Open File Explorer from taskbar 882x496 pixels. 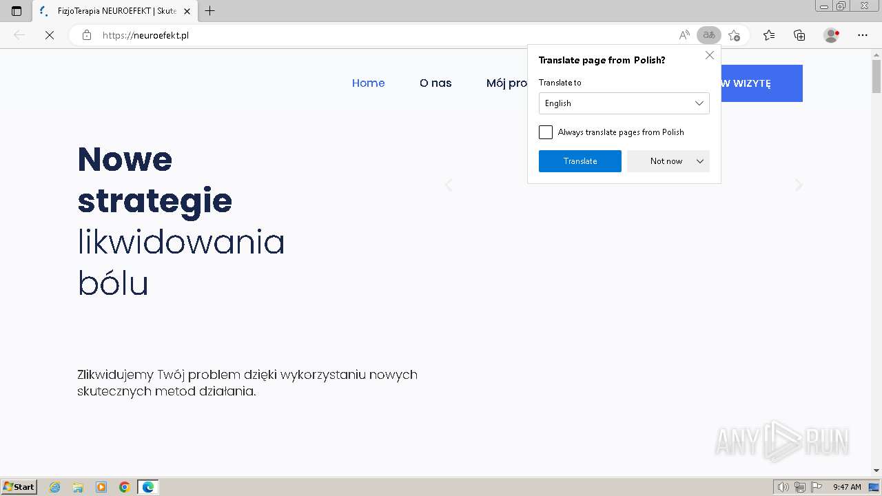[78, 487]
